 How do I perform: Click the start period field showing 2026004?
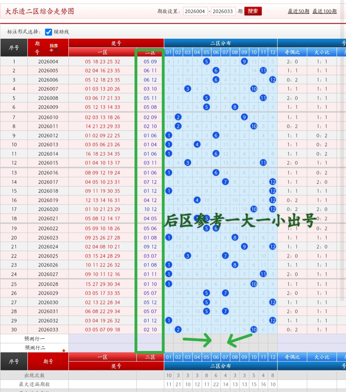click(195, 11)
